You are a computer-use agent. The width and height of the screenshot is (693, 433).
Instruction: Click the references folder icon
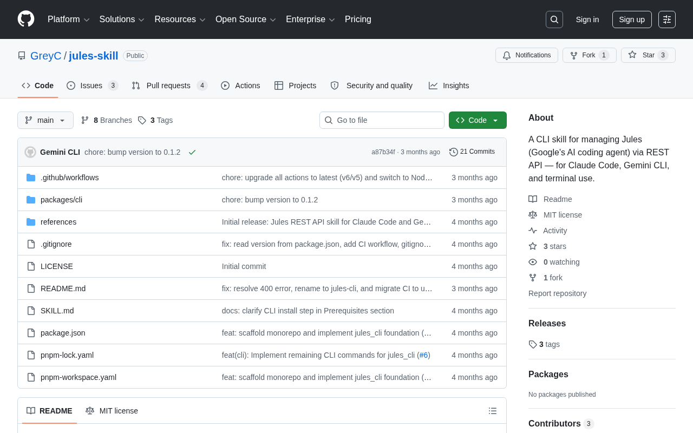coord(31,222)
